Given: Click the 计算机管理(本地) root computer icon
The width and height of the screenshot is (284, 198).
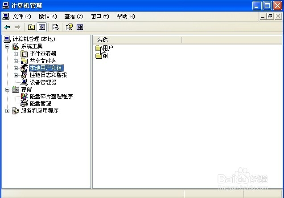Looking at the screenshot, I should [x=7, y=39].
